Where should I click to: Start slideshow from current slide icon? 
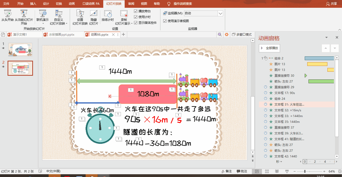(x=24, y=14)
